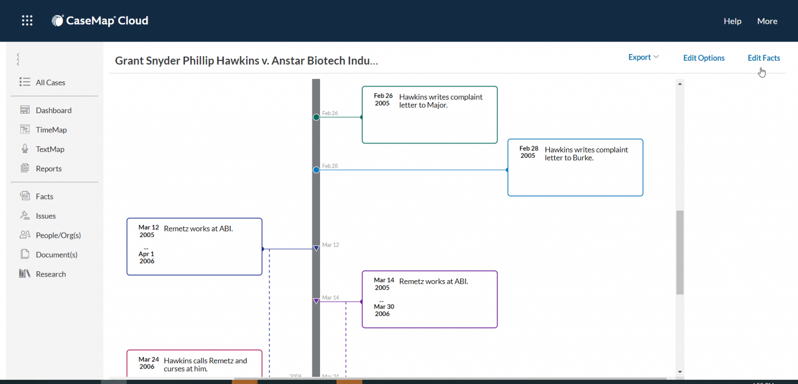
Task: Open the Help menu
Action: (x=733, y=21)
